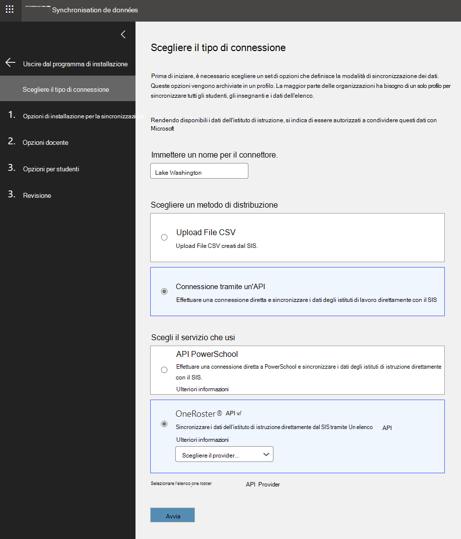Open PowerSchool Ulteriori informazioni link
The width and height of the screenshot is (461, 539).
tap(202, 389)
